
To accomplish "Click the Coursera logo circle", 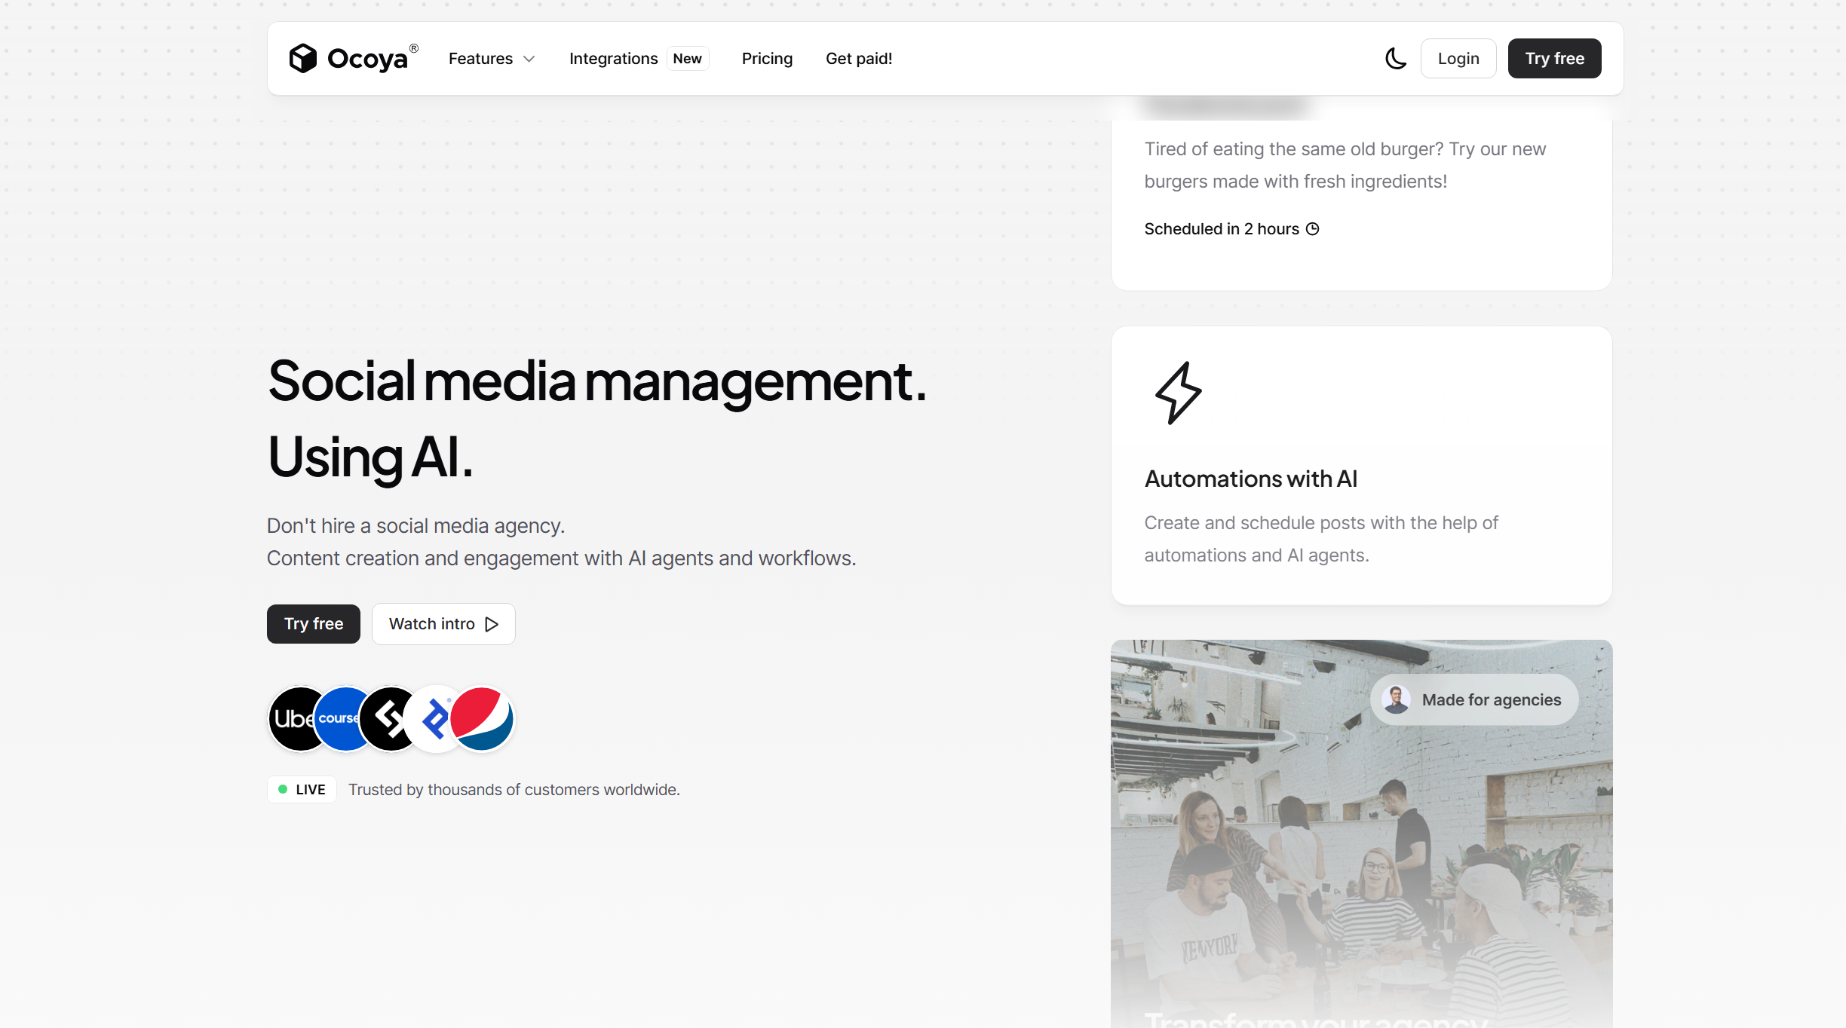I will [339, 718].
